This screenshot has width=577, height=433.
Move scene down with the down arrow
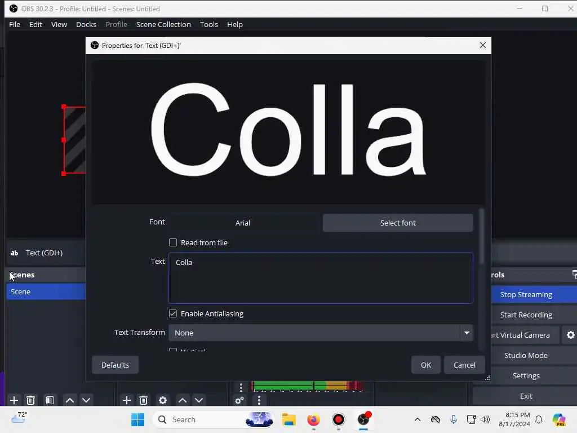86,400
